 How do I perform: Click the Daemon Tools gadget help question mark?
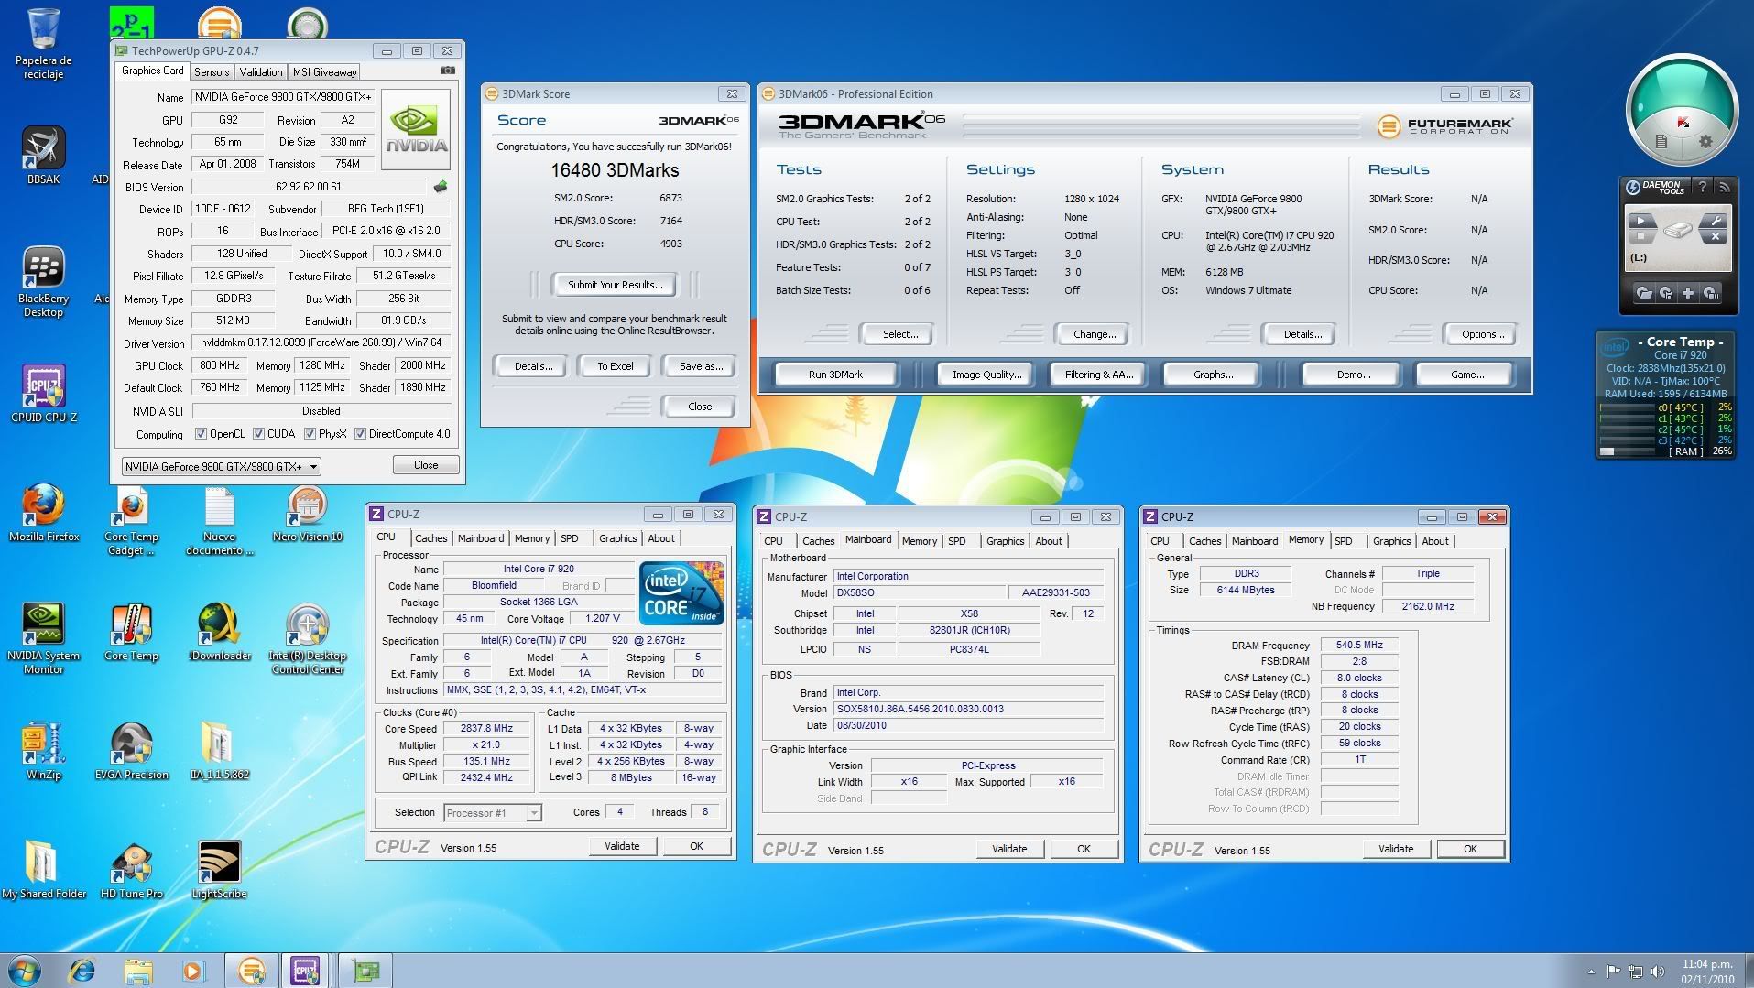pos(1703,187)
